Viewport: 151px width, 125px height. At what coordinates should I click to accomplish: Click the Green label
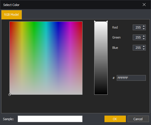(x=116, y=37)
